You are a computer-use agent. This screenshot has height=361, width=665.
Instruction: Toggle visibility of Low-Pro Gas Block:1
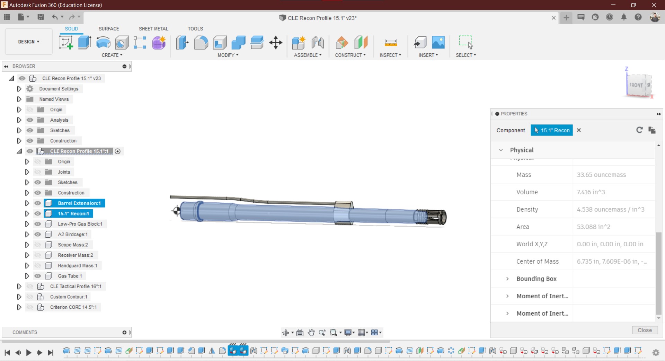click(x=38, y=224)
